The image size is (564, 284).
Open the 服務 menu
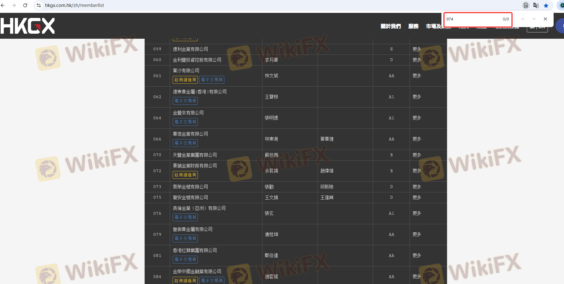[413, 26]
